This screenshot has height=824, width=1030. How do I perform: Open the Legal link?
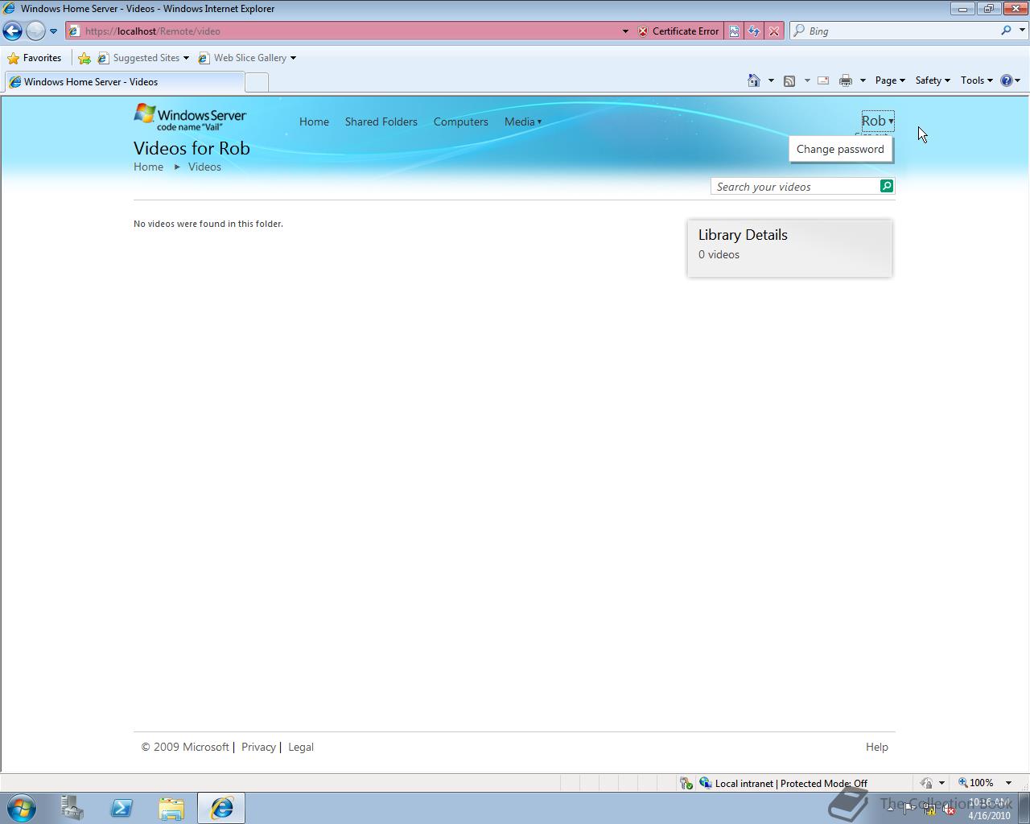point(301,747)
